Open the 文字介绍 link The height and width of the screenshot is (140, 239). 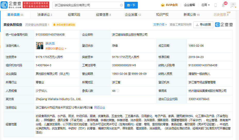(x=160, y=24)
